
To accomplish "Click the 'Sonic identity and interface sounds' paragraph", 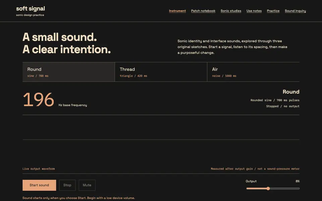I will pyautogui.click(x=232, y=47).
